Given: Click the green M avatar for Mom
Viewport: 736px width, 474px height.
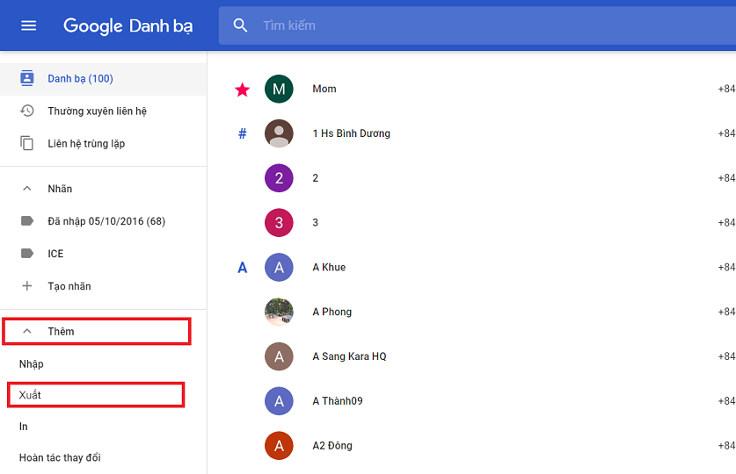Looking at the screenshot, I should coord(279,89).
